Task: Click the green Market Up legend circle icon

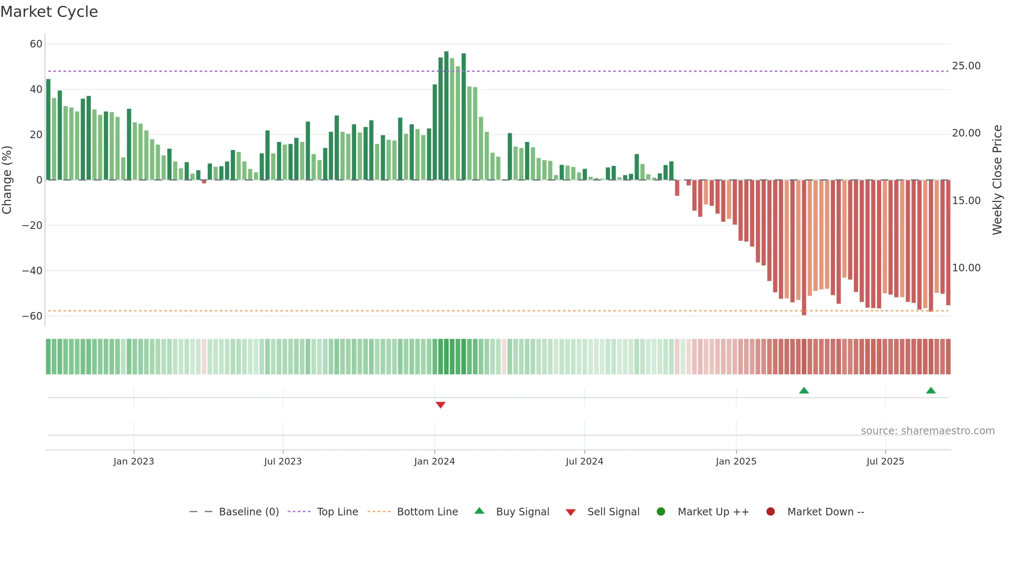Action: pyautogui.click(x=661, y=512)
